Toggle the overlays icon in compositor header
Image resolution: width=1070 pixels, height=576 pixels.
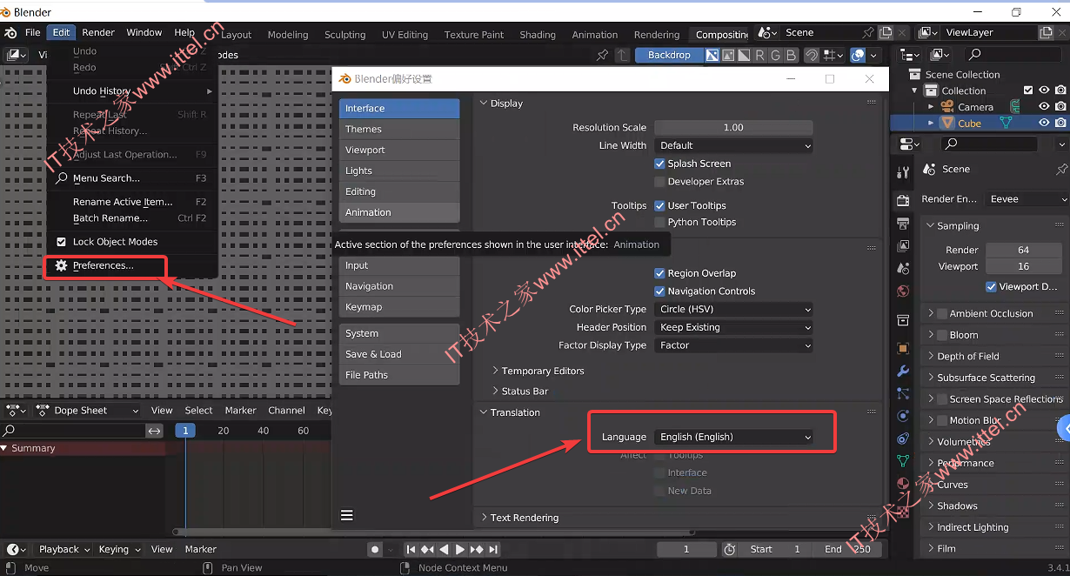[858, 55]
